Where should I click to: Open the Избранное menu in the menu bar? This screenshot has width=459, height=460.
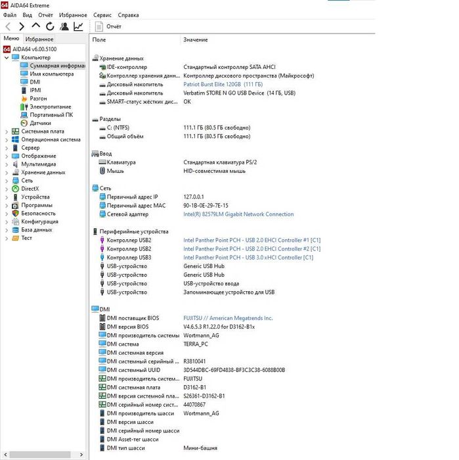click(73, 15)
